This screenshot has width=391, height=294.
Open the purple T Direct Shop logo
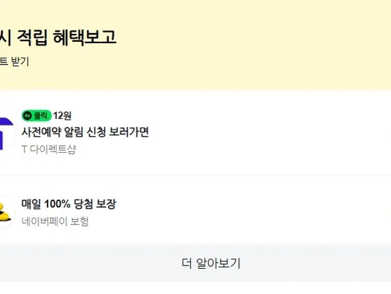click(7, 133)
